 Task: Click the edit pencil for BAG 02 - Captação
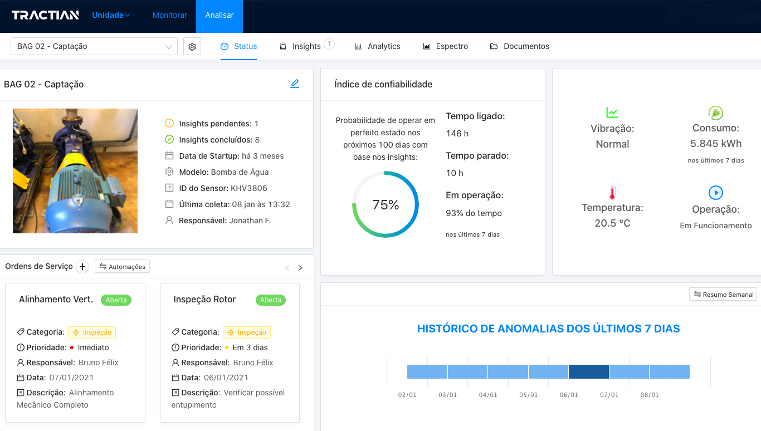tap(295, 84)
